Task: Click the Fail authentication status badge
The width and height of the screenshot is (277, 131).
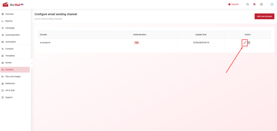Action: (x=137, y=43)
